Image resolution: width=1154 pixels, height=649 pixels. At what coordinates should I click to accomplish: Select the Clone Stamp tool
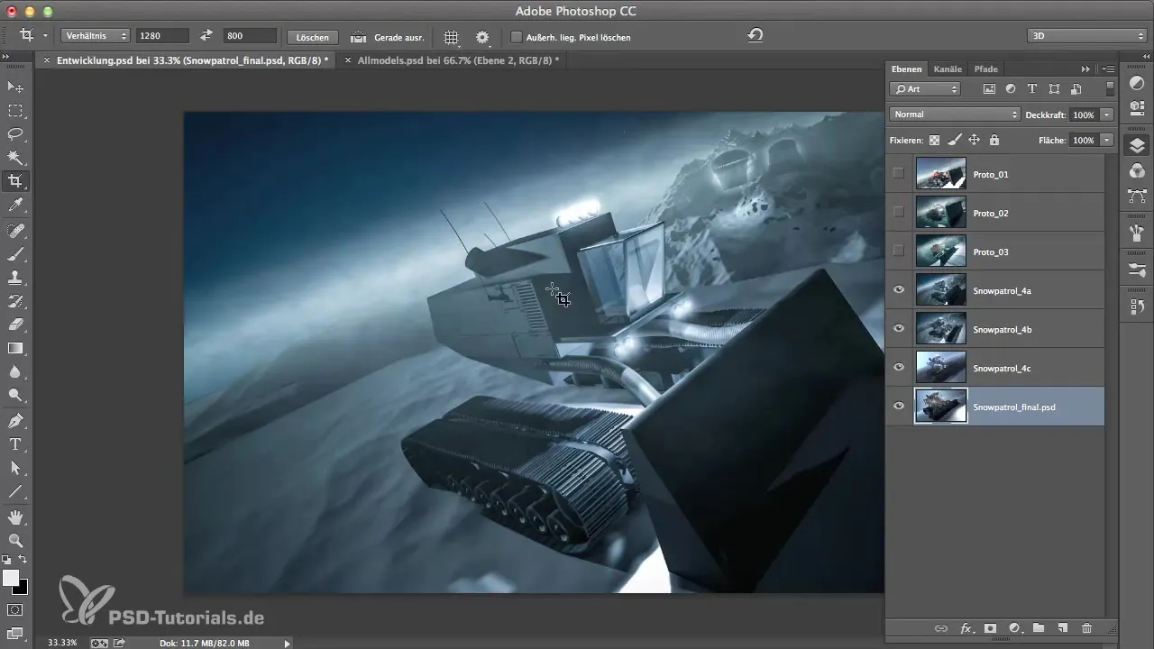coord(15,278)
